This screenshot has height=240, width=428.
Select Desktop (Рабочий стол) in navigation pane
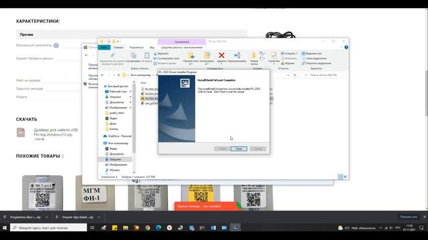coord(116,91)
